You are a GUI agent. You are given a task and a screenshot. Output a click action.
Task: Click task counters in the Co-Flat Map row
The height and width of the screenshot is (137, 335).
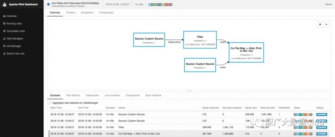click(x=303, y=134)
